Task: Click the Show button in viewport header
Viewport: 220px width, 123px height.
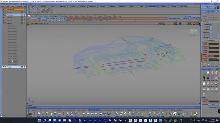Action: pyautogui.click(x=189, y=24)
